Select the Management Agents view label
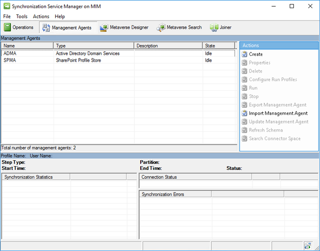The image size is (320, 251). [x=72, y=28]
